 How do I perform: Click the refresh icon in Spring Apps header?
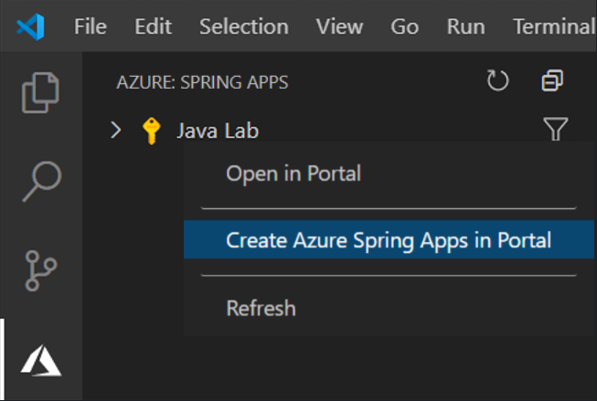click(x=497, y=82)
